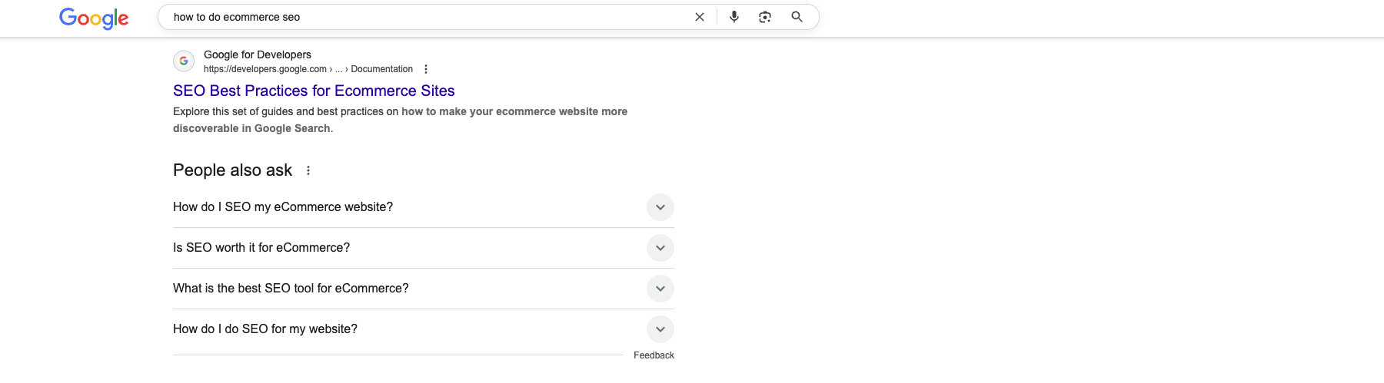Screen dimensions: 1384x383
Task: Open the People also ask options menu
Action: click(308, 170)
